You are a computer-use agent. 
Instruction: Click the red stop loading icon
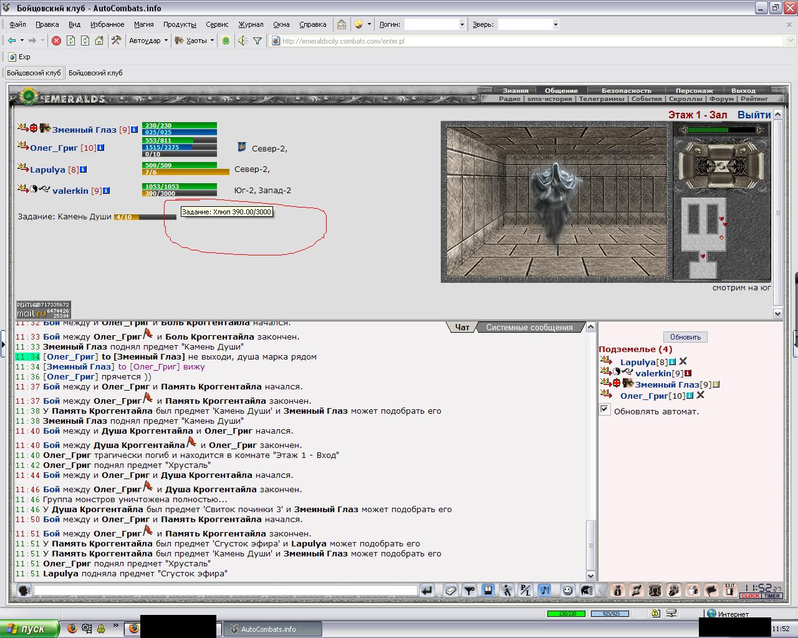click(x=56, y=40)
